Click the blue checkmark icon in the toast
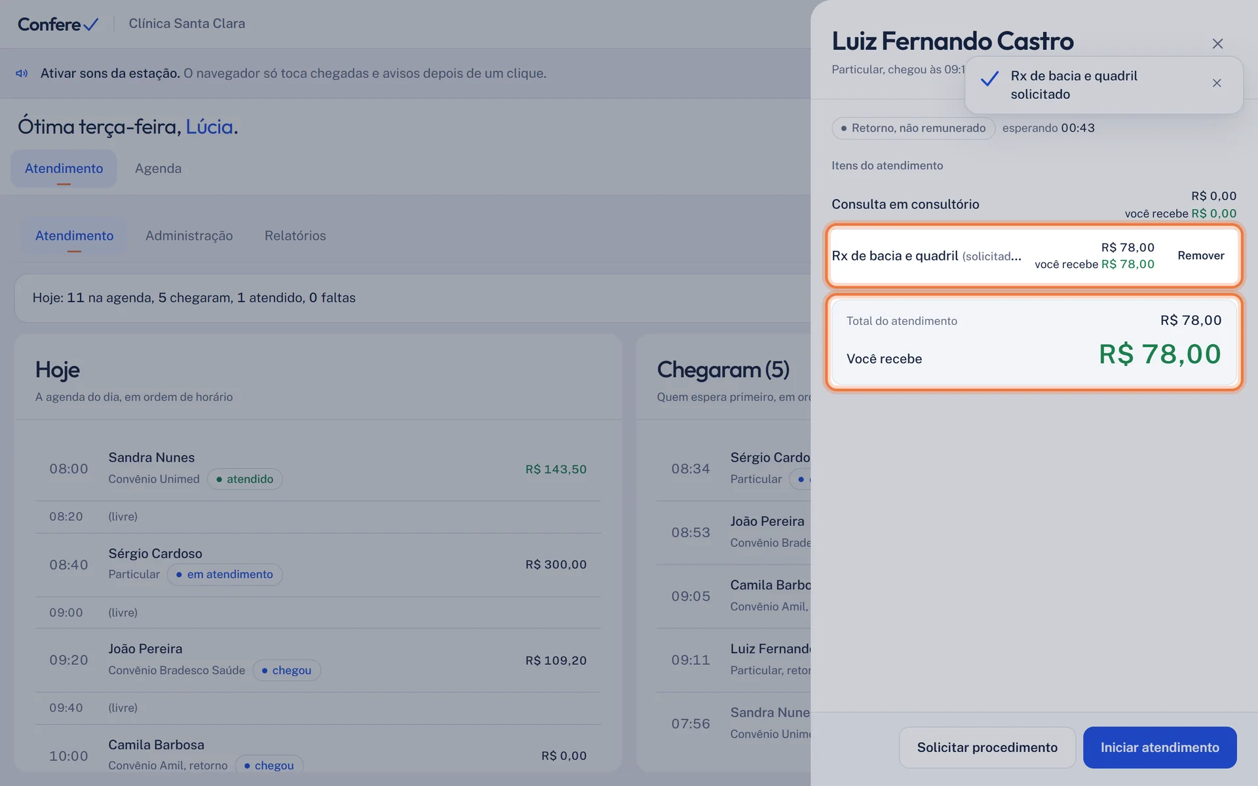This screenshot has width=1258, height=786. tap(989, 79)
